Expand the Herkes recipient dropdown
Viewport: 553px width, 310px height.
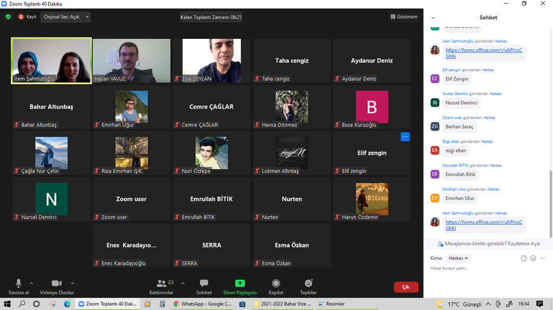pyautogui.click(x=458, y=258)
